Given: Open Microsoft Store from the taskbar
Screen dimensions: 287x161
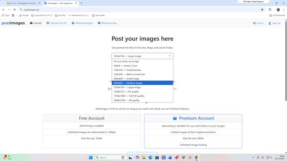Looking at the screenshot, I should 157,157.
